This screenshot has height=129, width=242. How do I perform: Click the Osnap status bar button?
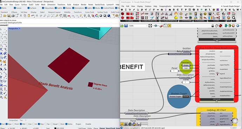pos(102,128)
